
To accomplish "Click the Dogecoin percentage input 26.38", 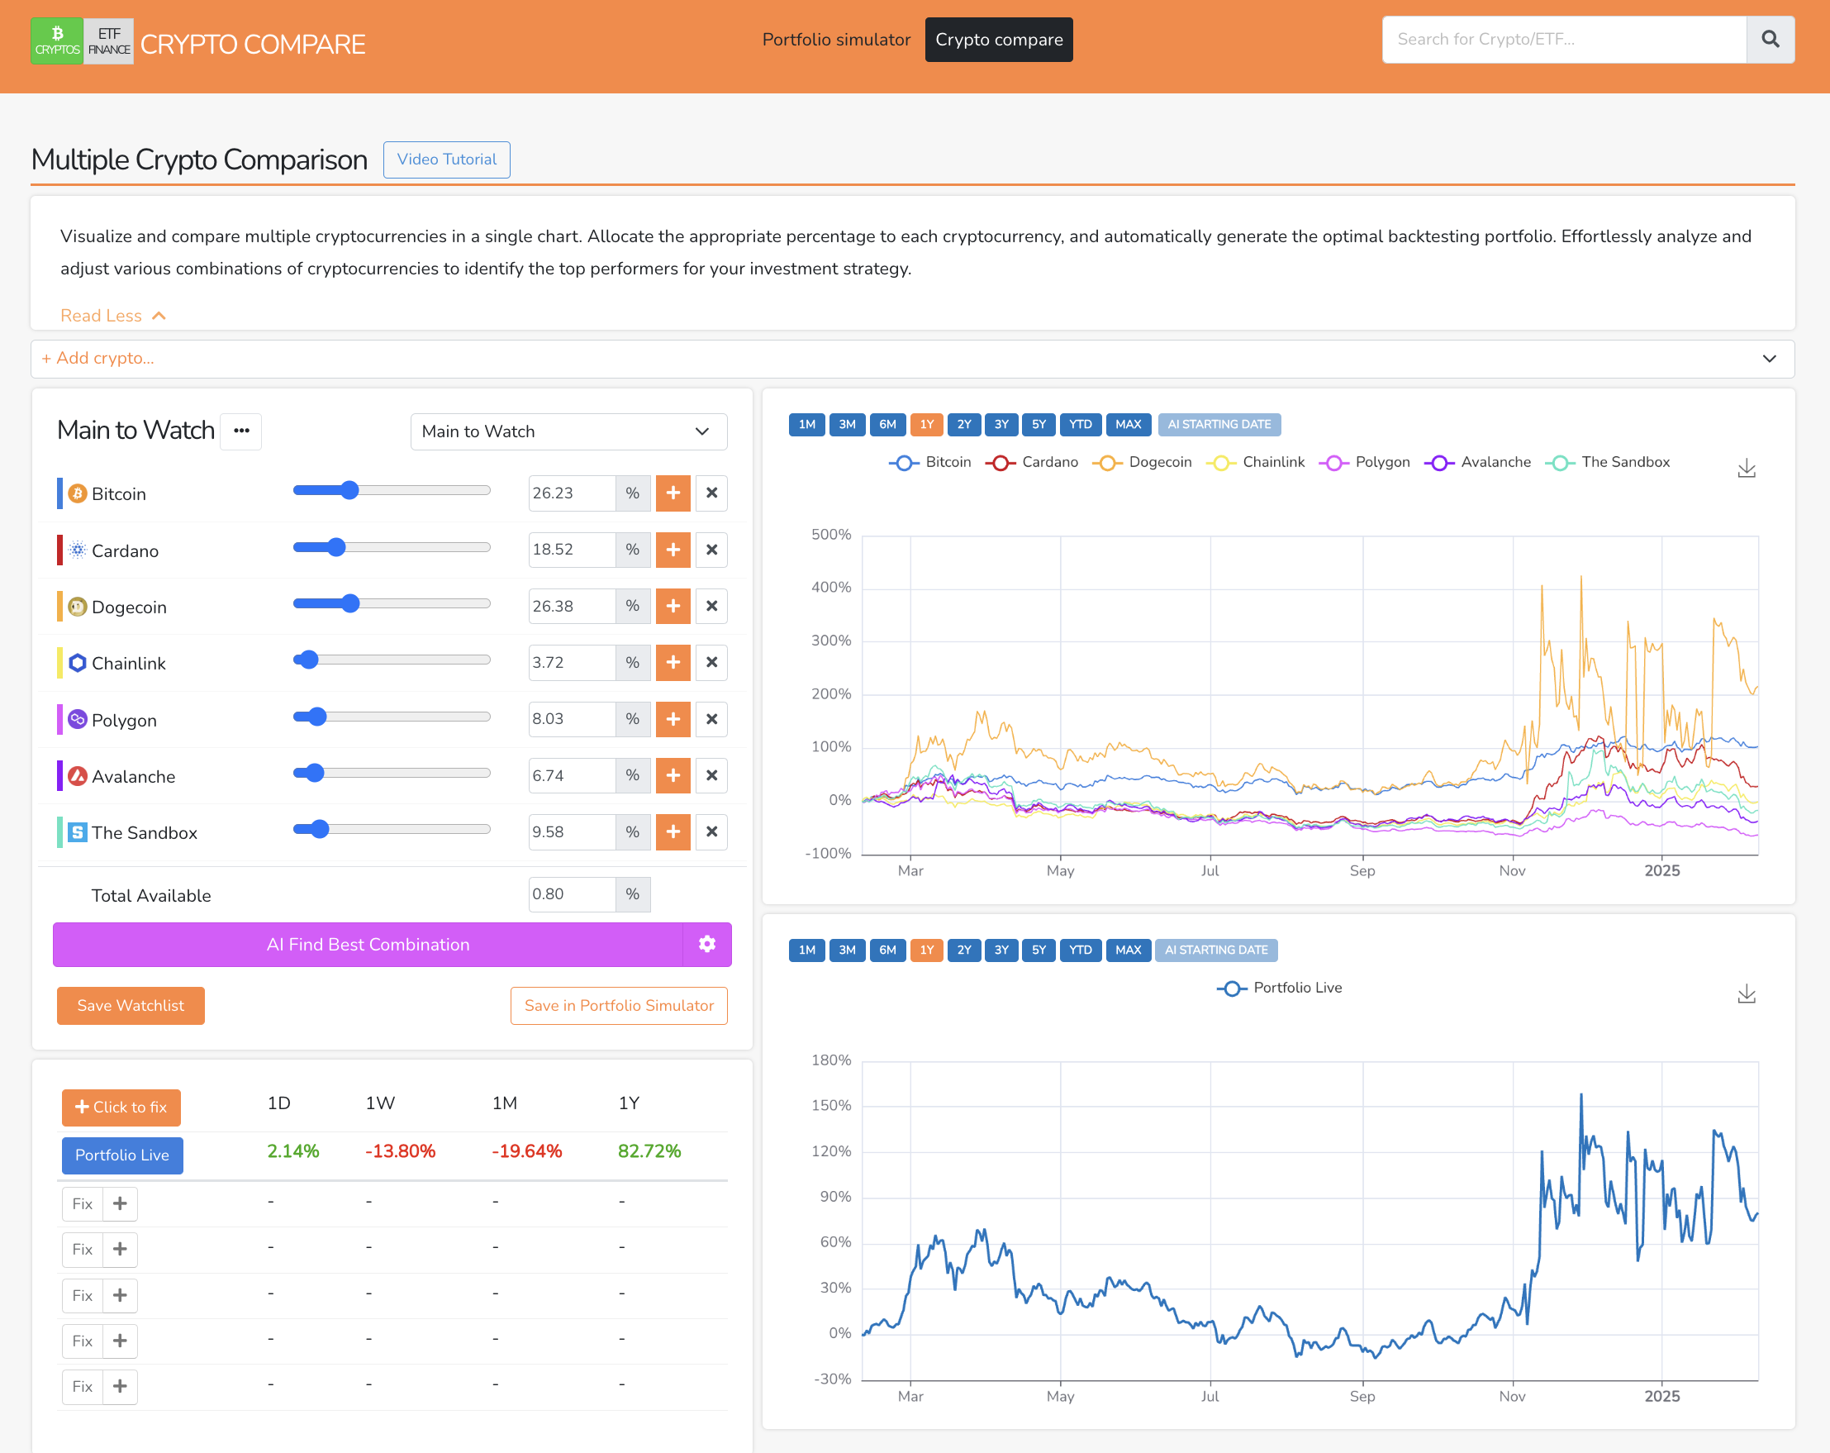I will (x=571, y=607).
